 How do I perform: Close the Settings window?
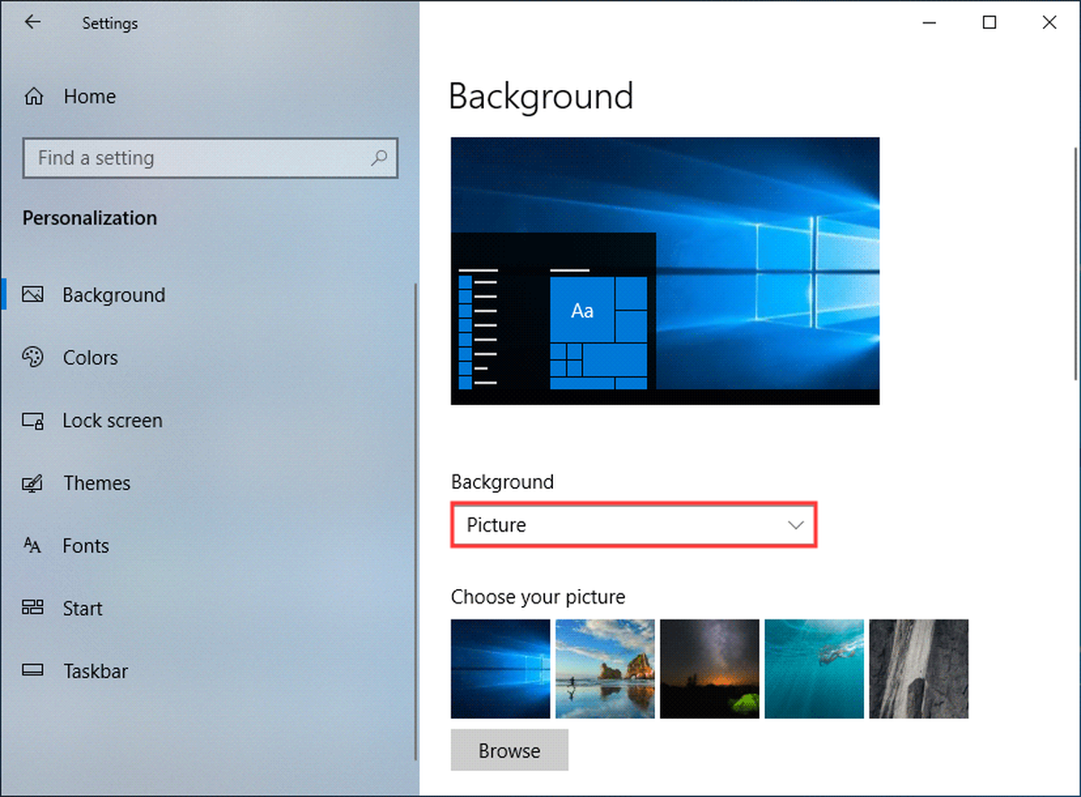1049,23
